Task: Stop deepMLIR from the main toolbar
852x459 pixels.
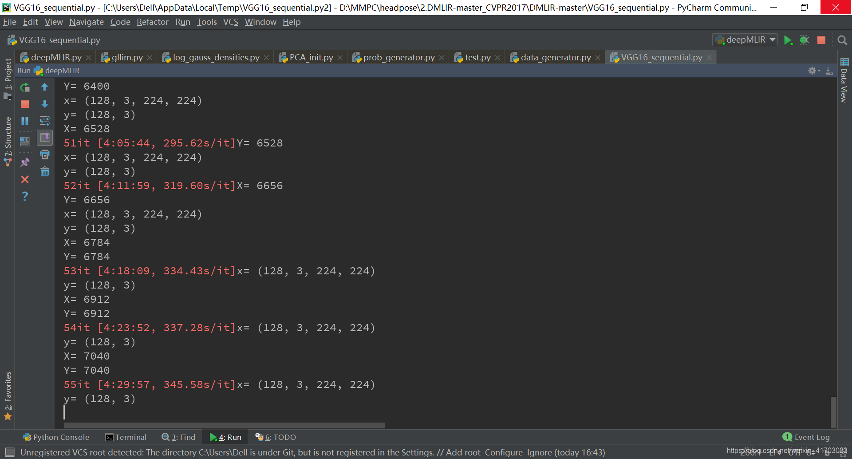Action: click(x=821, y=40)
